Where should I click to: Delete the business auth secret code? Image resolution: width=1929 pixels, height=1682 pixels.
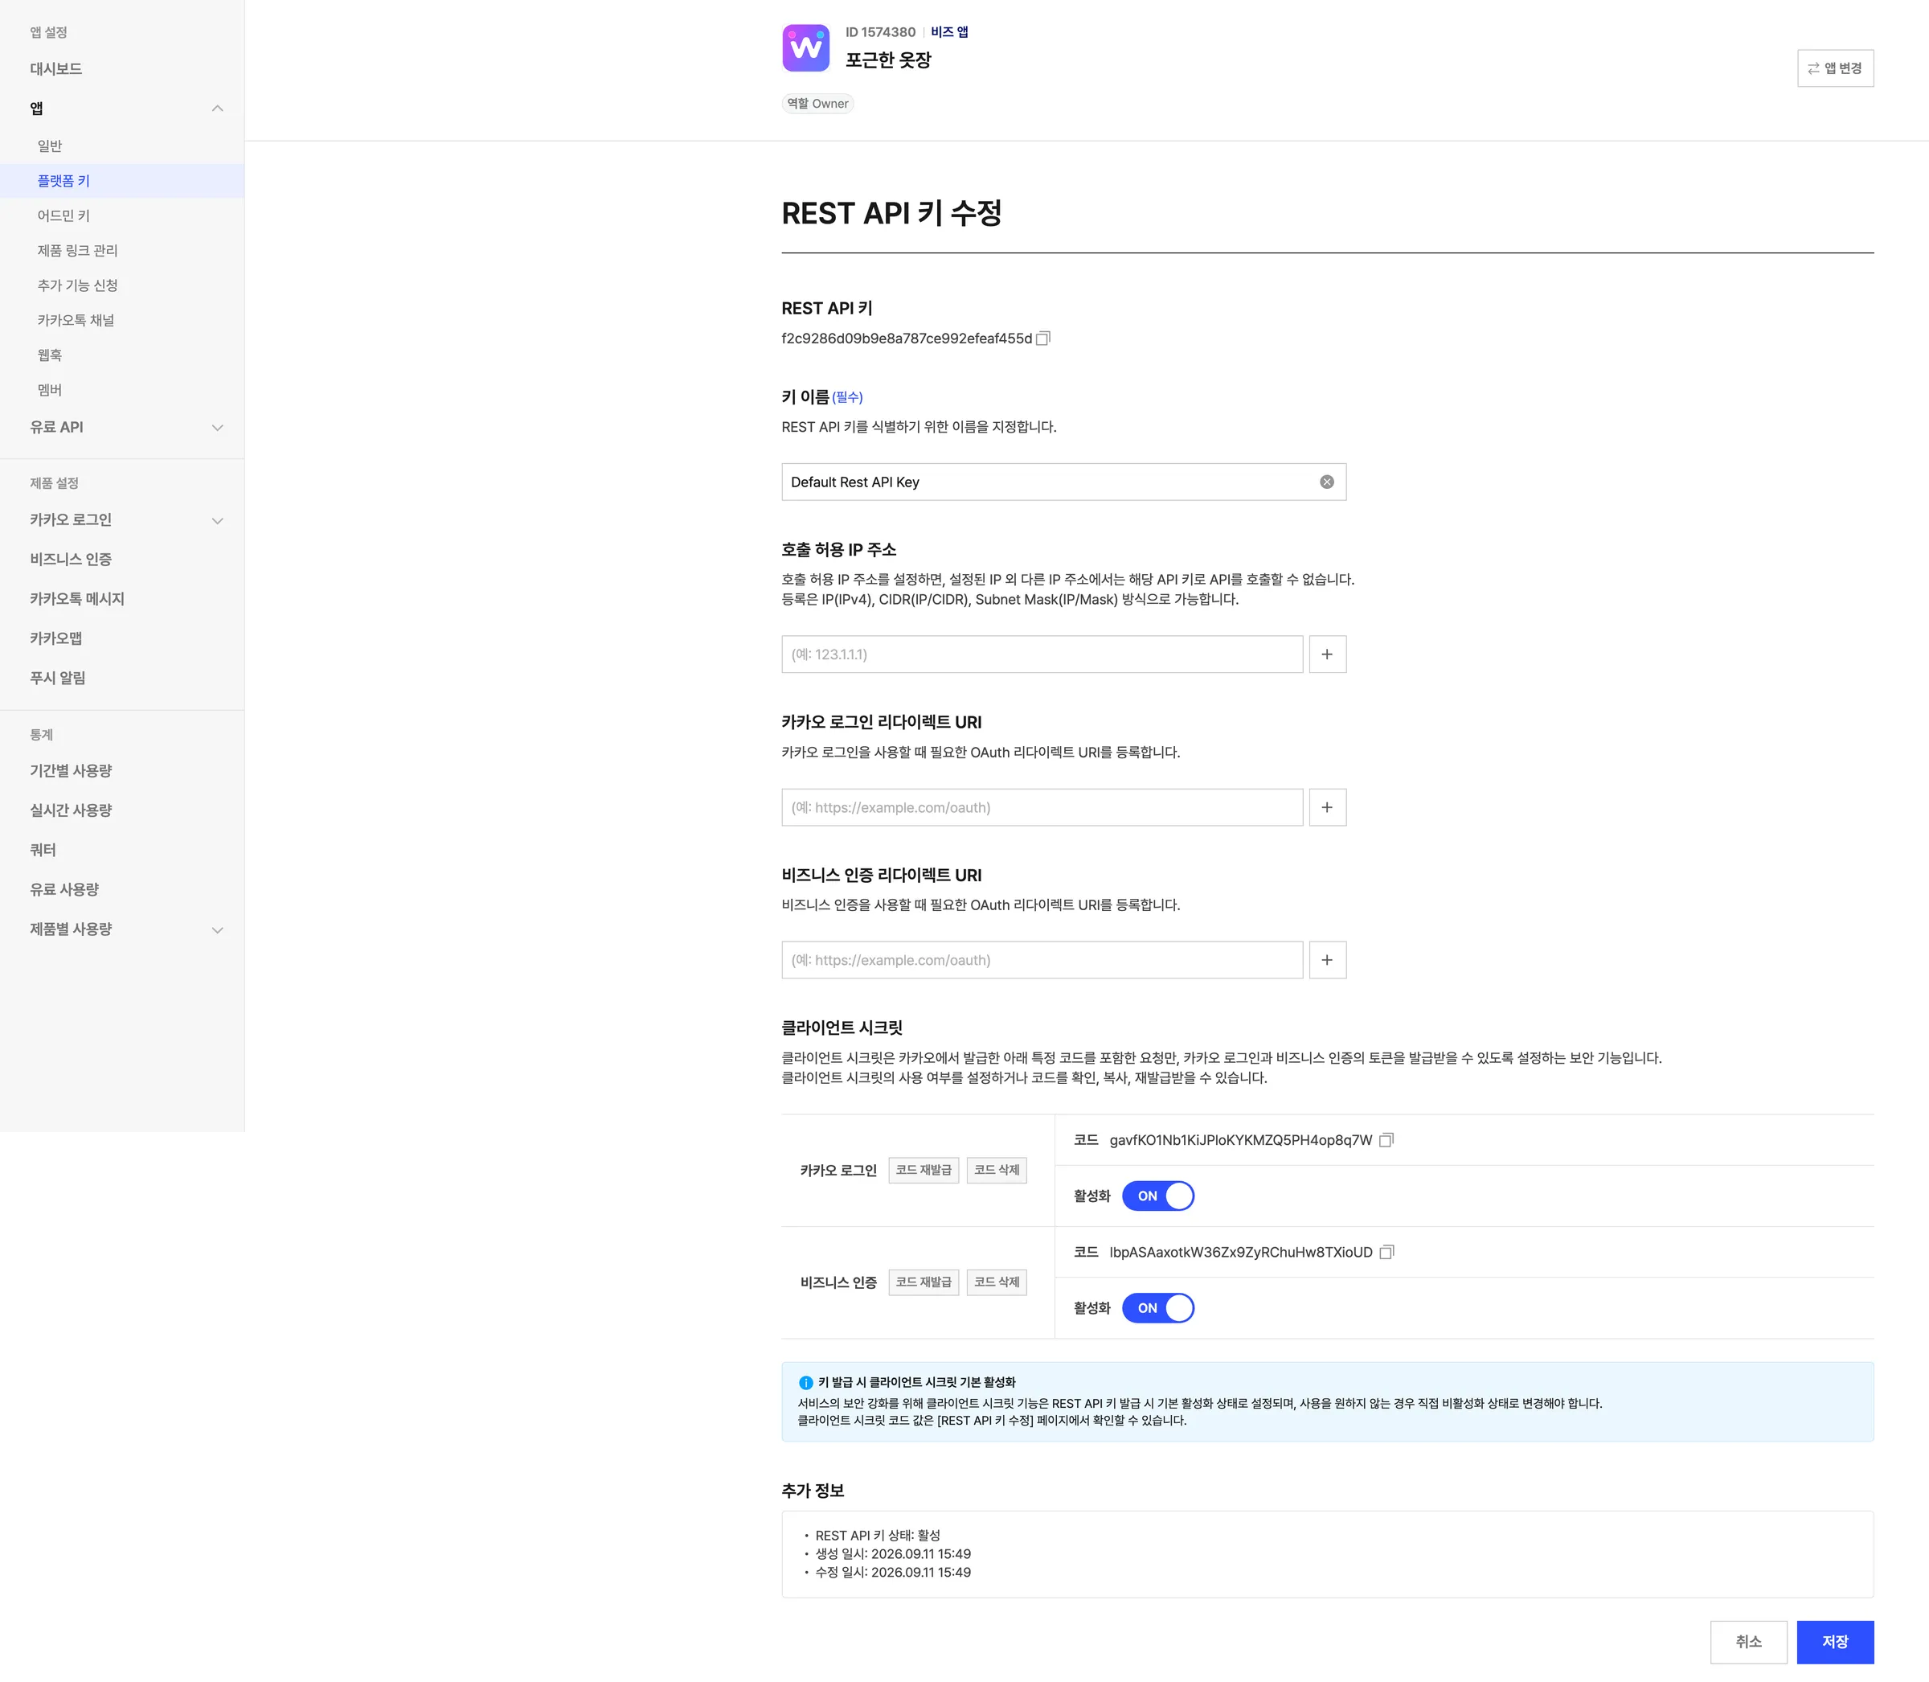coord(997,1282)
